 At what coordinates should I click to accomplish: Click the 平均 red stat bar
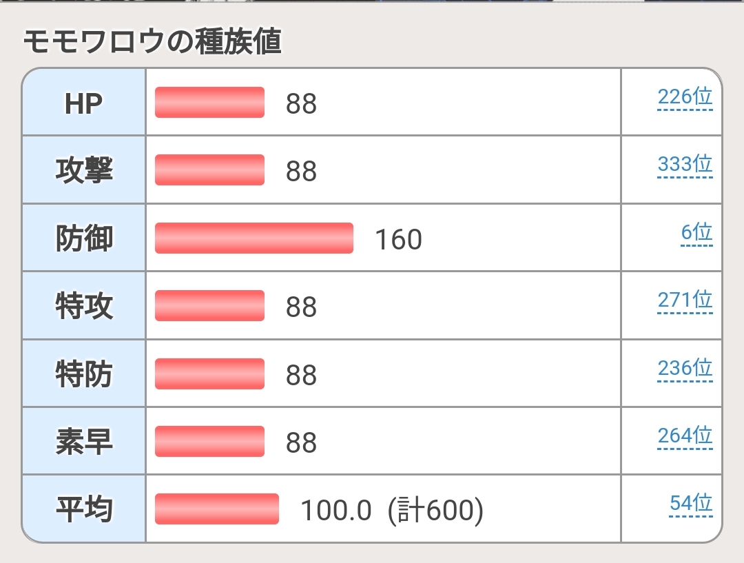[x=216, y=509]
